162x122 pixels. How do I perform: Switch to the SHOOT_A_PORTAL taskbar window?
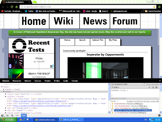[x=71, y=120]
